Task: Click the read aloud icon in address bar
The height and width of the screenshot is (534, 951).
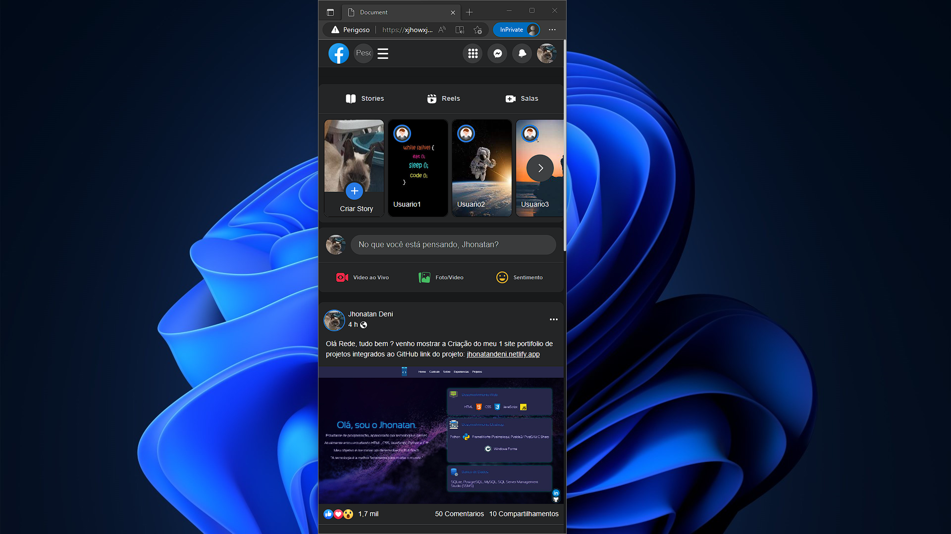Action: tap(442, 30)
